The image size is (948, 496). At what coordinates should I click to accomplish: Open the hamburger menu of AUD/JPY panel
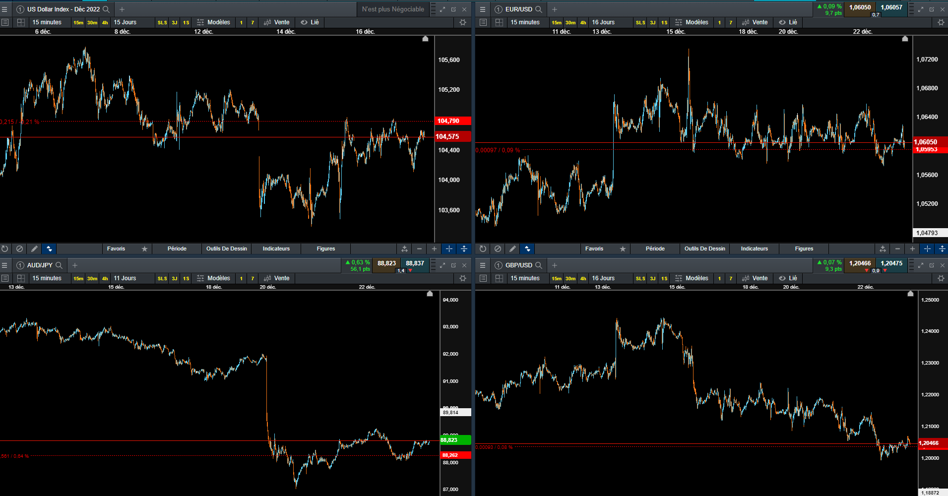click(x=4, y=265)
